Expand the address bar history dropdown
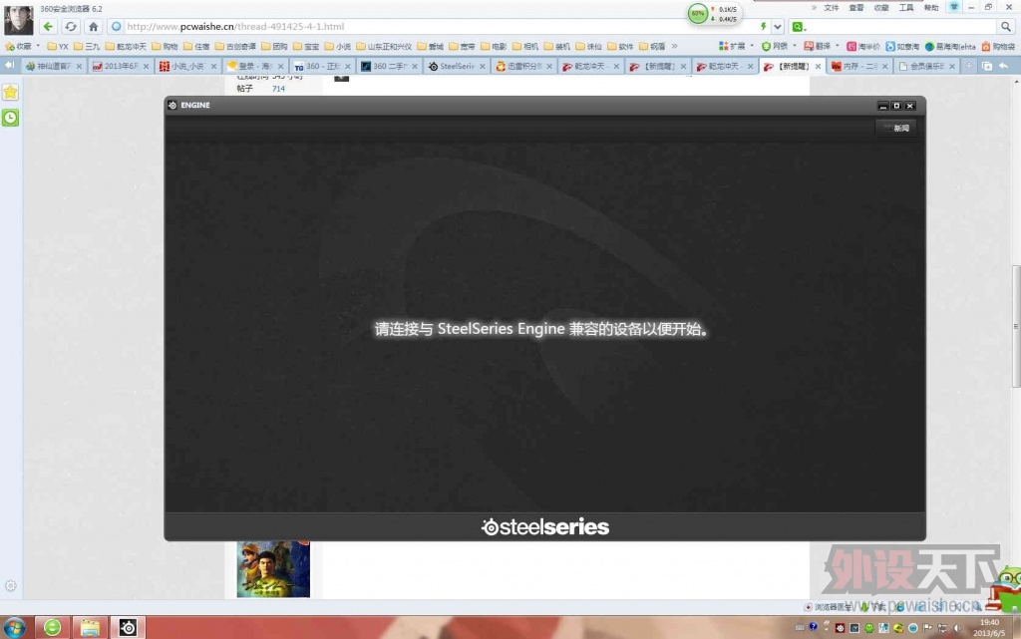 [778, 27]
